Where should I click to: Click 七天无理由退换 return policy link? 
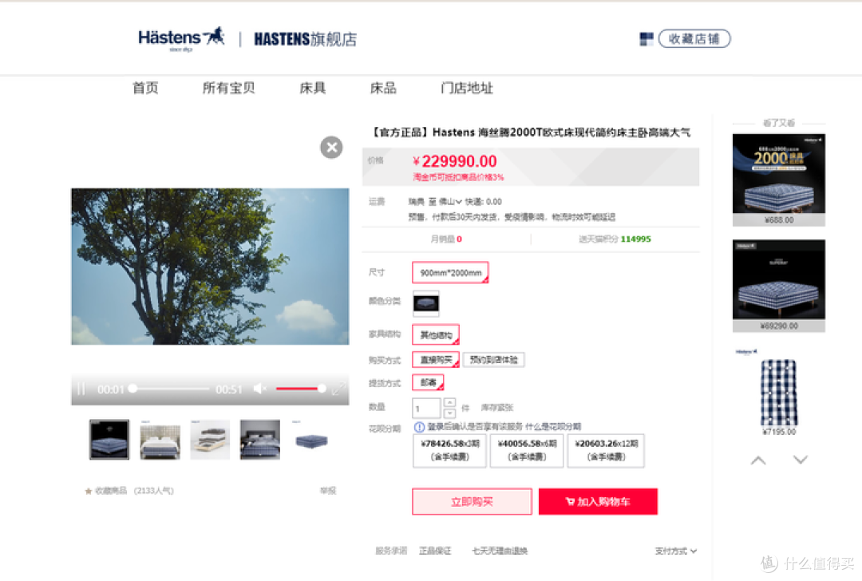coord(499,551)
